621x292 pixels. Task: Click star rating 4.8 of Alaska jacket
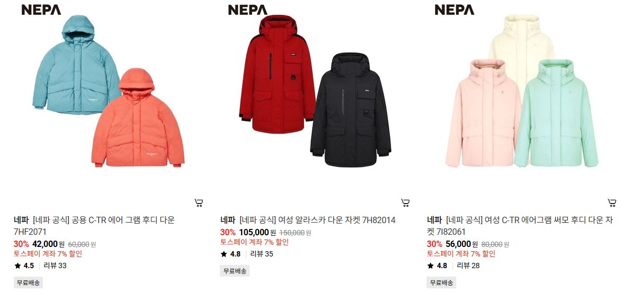230,254
